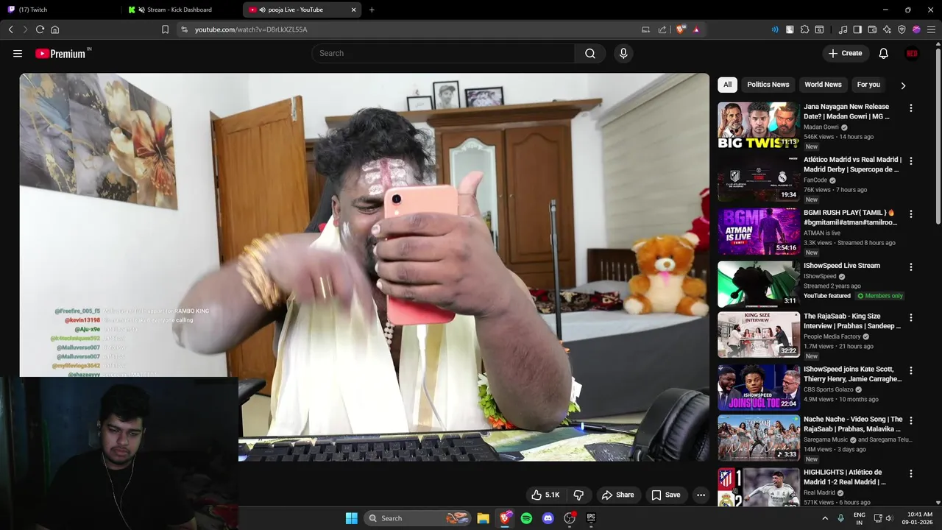Open options for Atlético Madrid vs Real Madrid video
The image size is (942, 530).
point(911,160)
